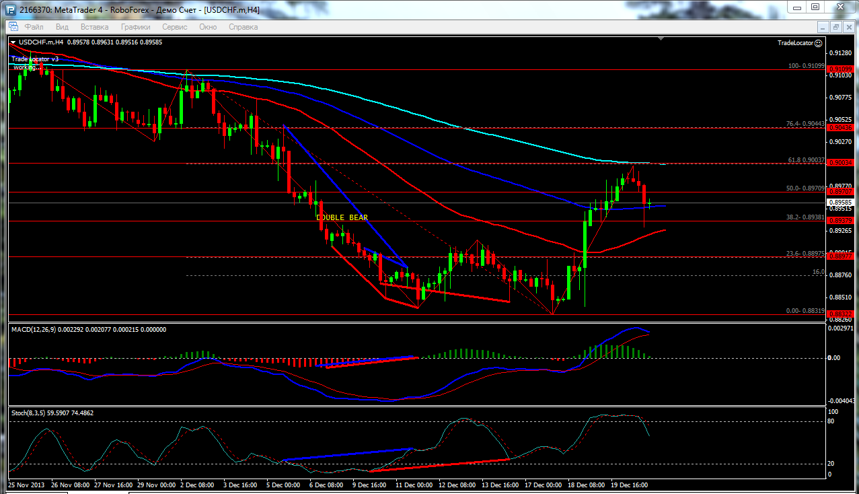Screen dimensions: 859x494
Task: Click the '2 Dec 08:00' time axis label
Action: tap(198, 485)
